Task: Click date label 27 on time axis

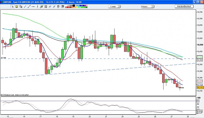Action: coord(171,116)
